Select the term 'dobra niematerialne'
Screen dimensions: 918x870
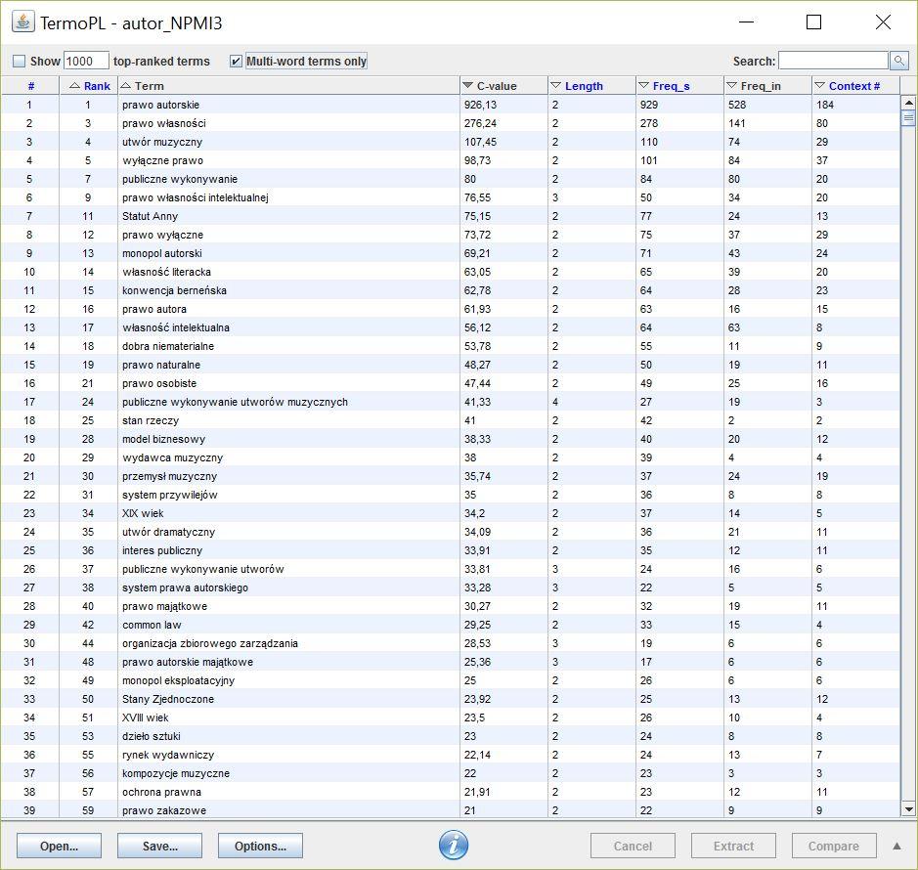point(168,346)
